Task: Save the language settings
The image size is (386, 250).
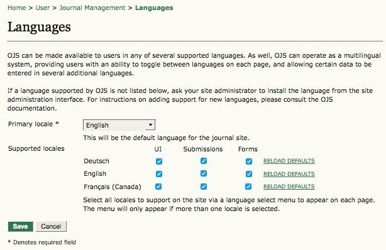Action: [x=21, y=226]
